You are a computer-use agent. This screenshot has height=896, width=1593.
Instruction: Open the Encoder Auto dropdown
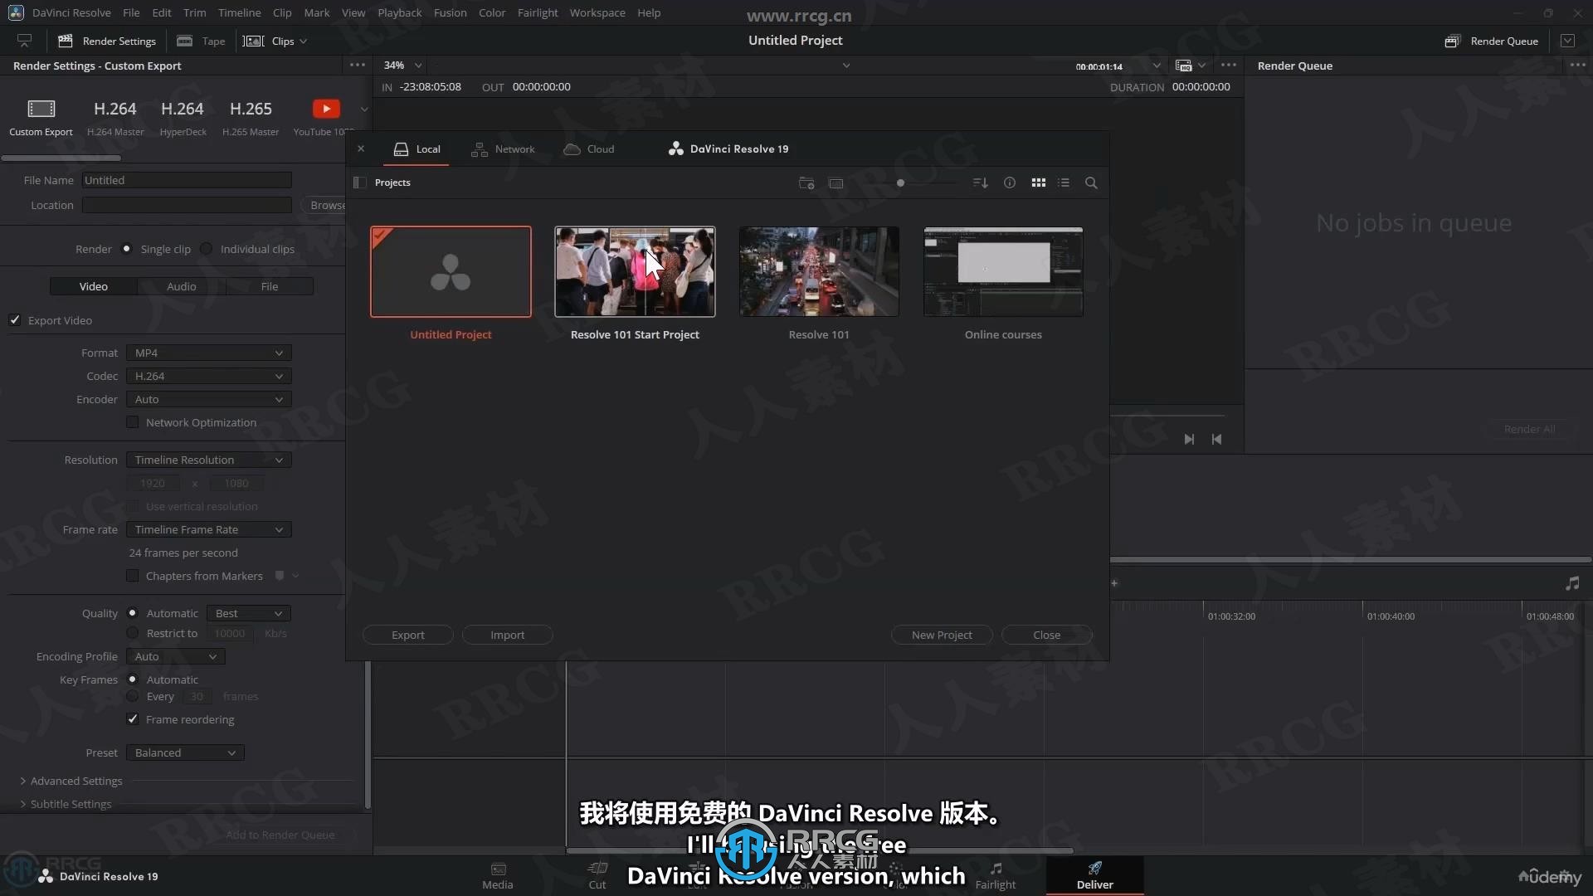coord(208,399)
